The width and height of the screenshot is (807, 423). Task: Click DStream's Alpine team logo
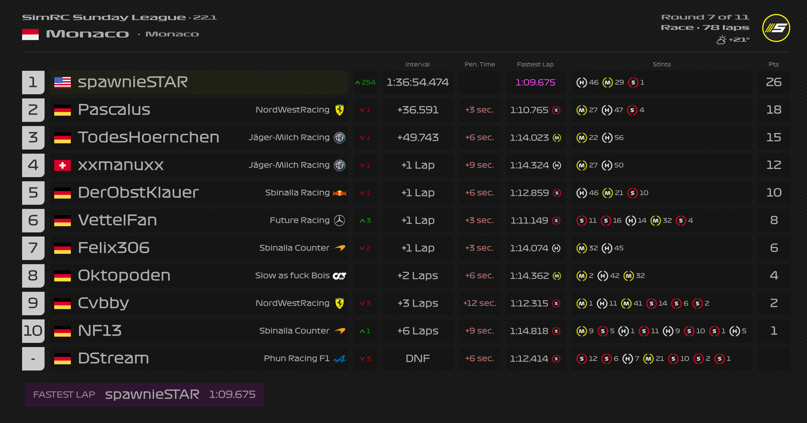click(340, 359)
